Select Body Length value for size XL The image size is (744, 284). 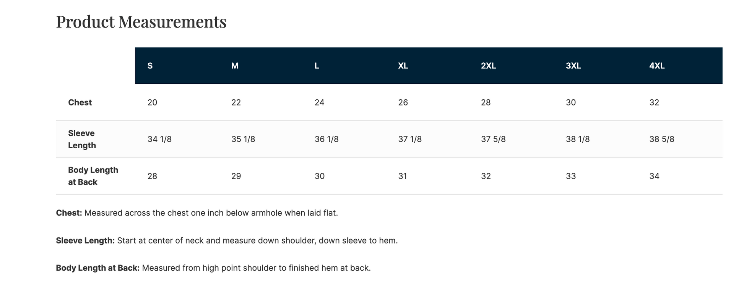coord(403,176)
